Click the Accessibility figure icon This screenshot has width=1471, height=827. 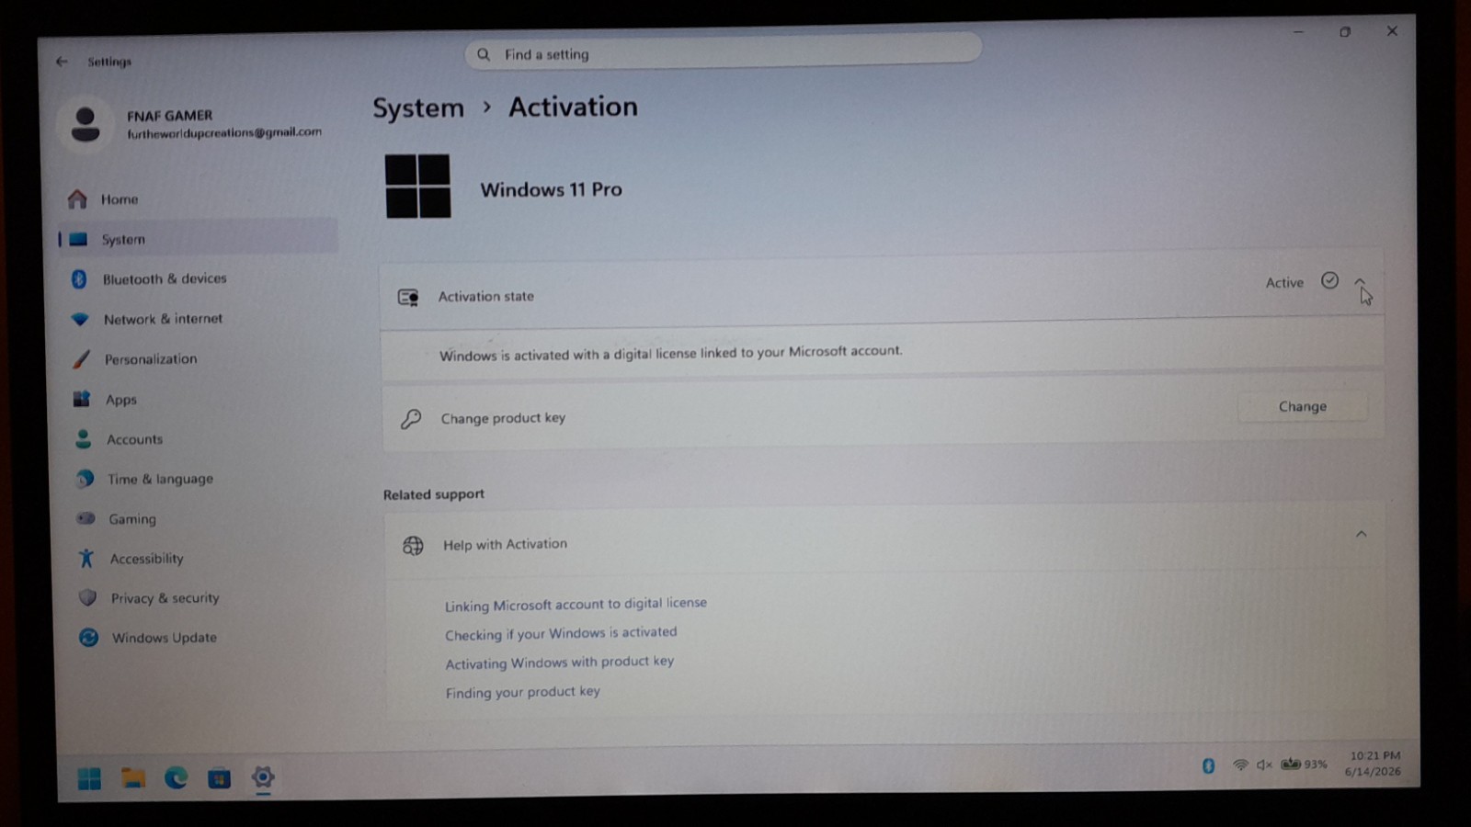pyautogui.click(x=86, y=558)
